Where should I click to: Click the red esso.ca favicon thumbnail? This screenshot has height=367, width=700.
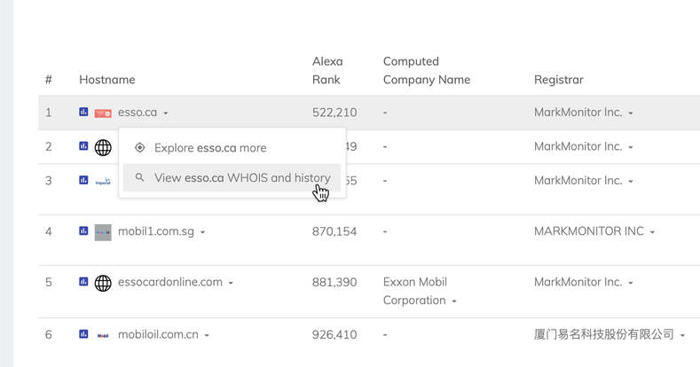click(103, 113)
